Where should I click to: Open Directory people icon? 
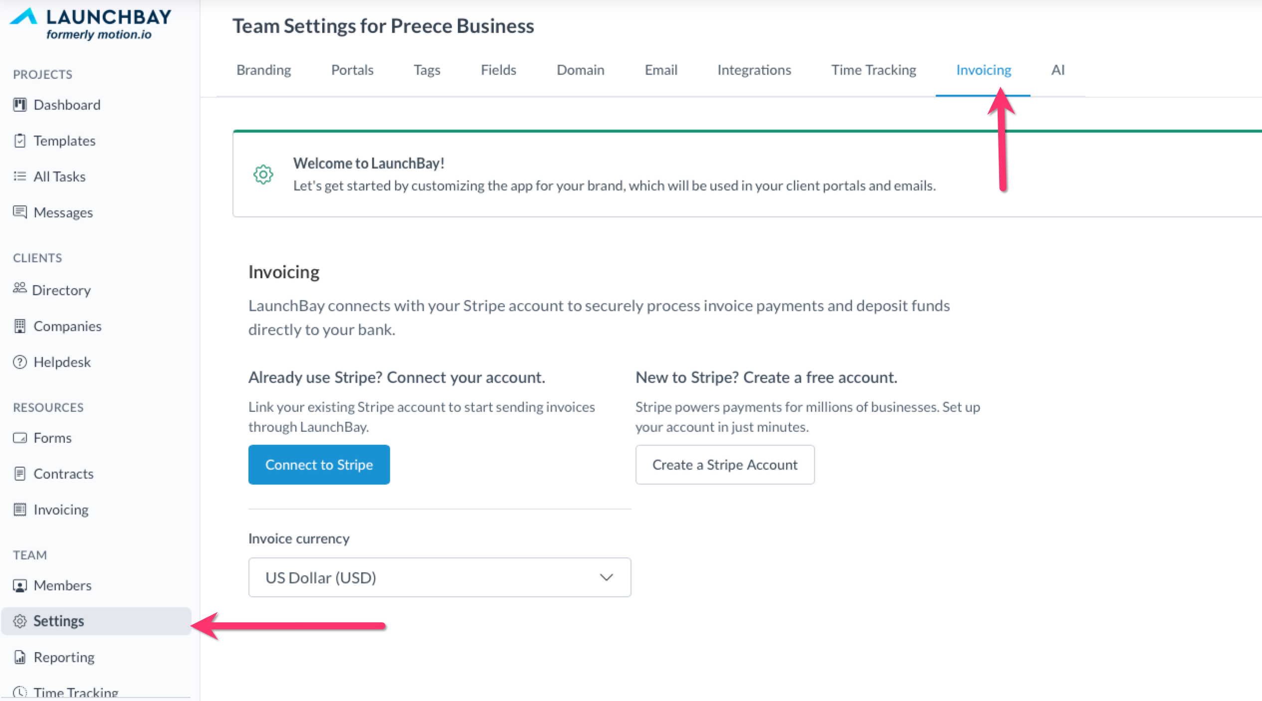coord(20,288)
